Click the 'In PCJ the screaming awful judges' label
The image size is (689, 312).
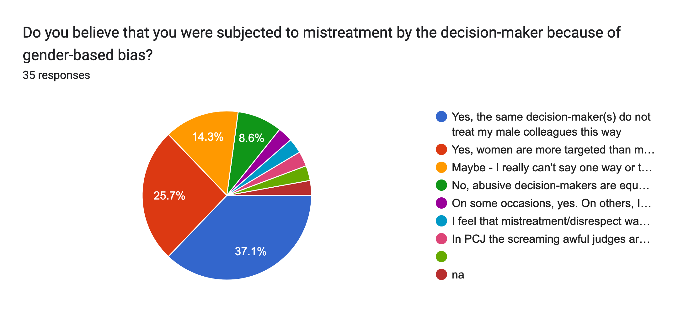[550, 239]
